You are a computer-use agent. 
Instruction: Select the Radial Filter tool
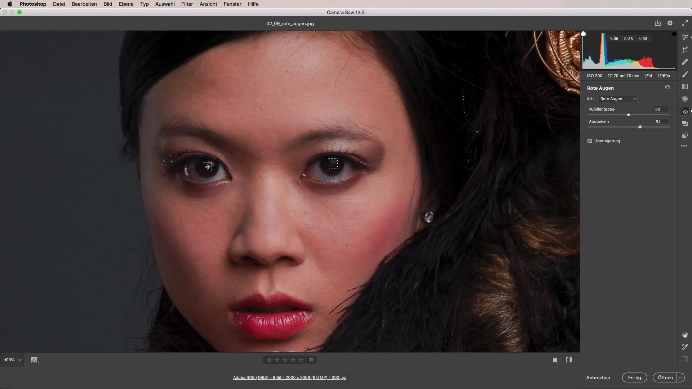click(685, 99)
